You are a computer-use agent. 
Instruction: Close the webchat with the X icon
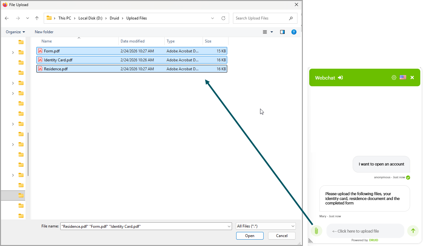[412, 78]
